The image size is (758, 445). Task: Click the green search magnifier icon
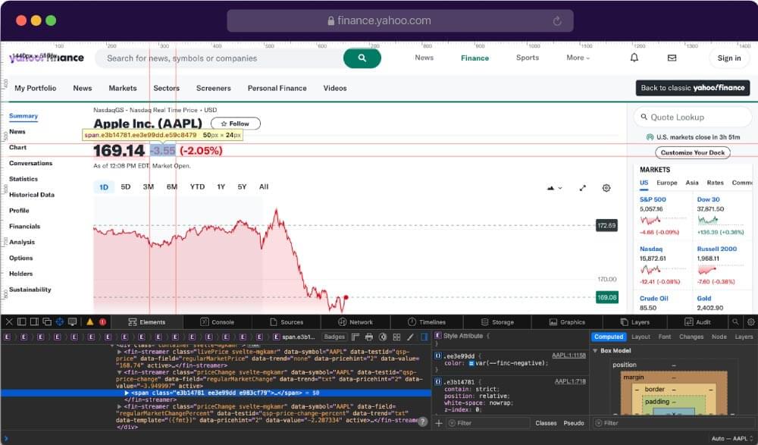click(362, 58)
